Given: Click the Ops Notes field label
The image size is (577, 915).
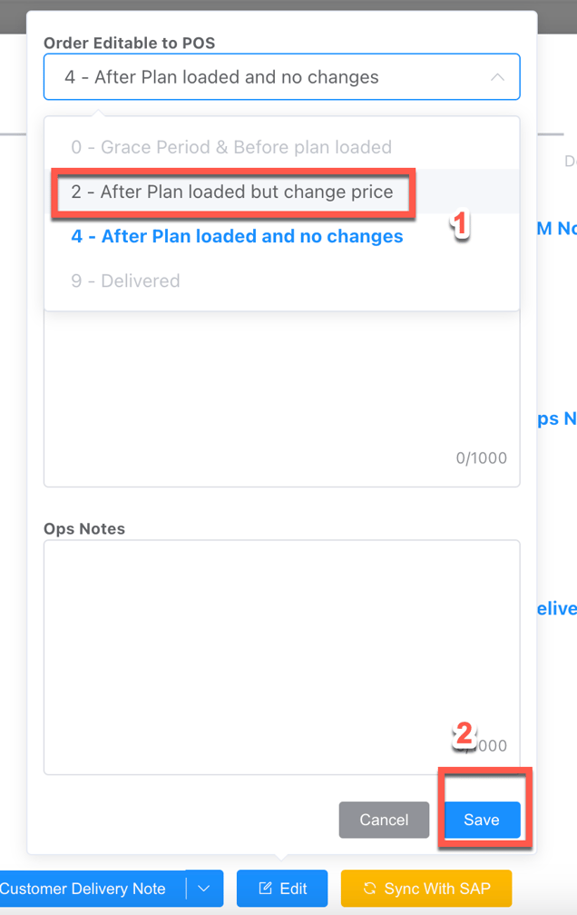Looking at the screenshot, I should point(84,528).
